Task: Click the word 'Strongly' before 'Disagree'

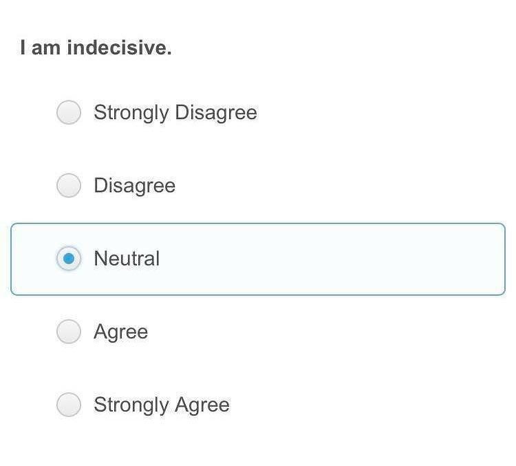Action: pos(131,113)
